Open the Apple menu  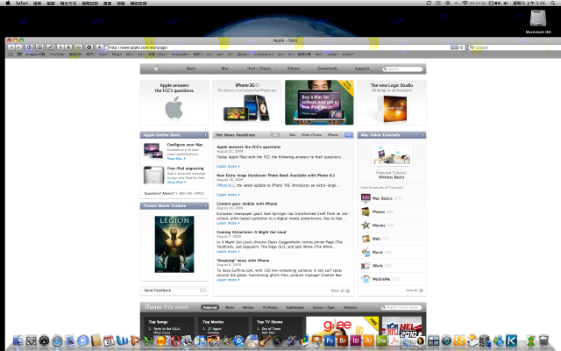(8, 3)
